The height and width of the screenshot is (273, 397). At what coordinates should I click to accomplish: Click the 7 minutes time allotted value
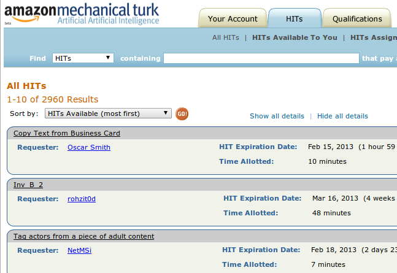click(328, 264)
